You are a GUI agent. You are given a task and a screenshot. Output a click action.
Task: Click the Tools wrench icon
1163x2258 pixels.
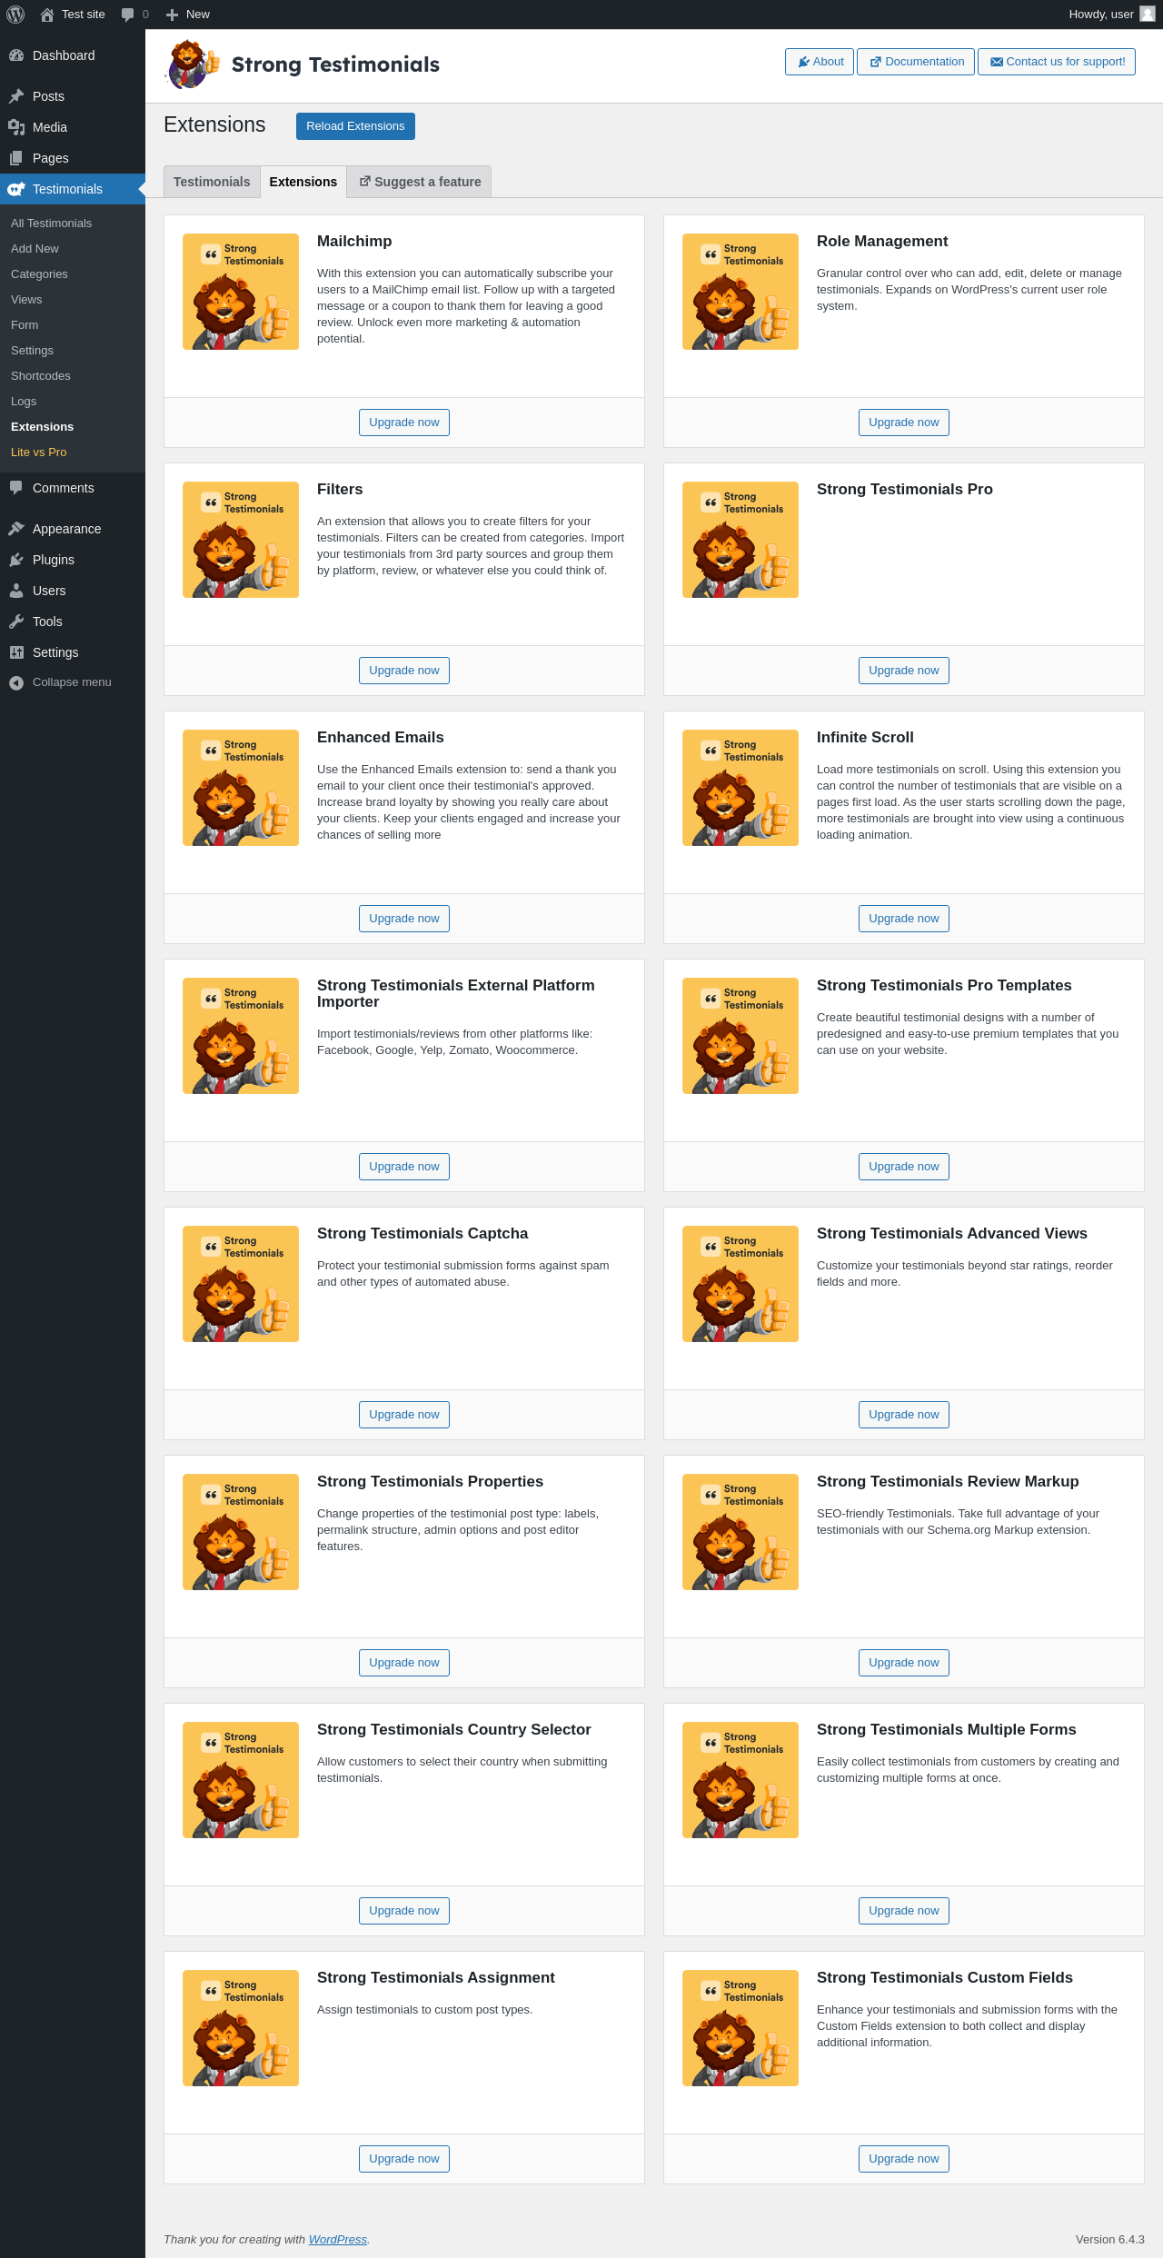point(16,622)
